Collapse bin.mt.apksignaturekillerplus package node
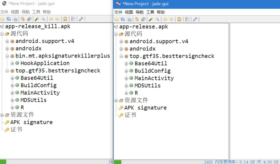The image size is (280, 164). 7,56
